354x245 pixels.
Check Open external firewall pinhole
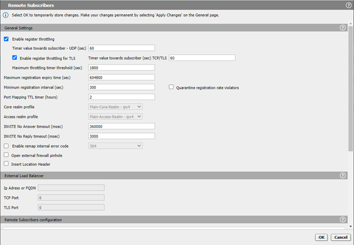click(6, 155)
